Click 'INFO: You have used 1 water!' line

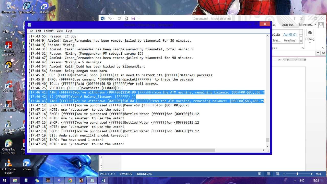coord(66,140)
